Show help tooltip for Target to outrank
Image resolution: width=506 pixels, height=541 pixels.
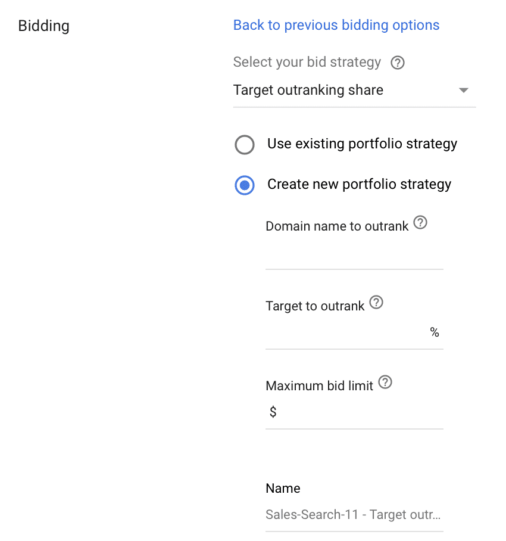click(376, 302)
